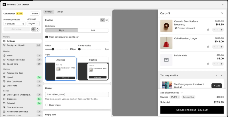
Task: Open the Language dropdown
Action: [x=33, y=24]
